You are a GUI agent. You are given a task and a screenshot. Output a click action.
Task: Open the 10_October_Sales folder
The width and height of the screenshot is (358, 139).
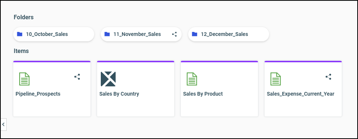(x=54, y=34)
